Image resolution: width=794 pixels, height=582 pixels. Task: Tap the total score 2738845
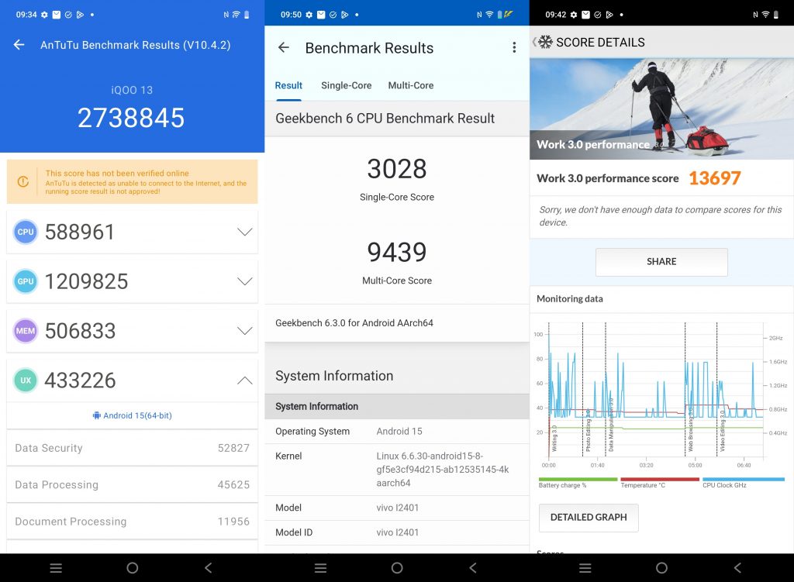pyautogui.click(x=131, y=118)
